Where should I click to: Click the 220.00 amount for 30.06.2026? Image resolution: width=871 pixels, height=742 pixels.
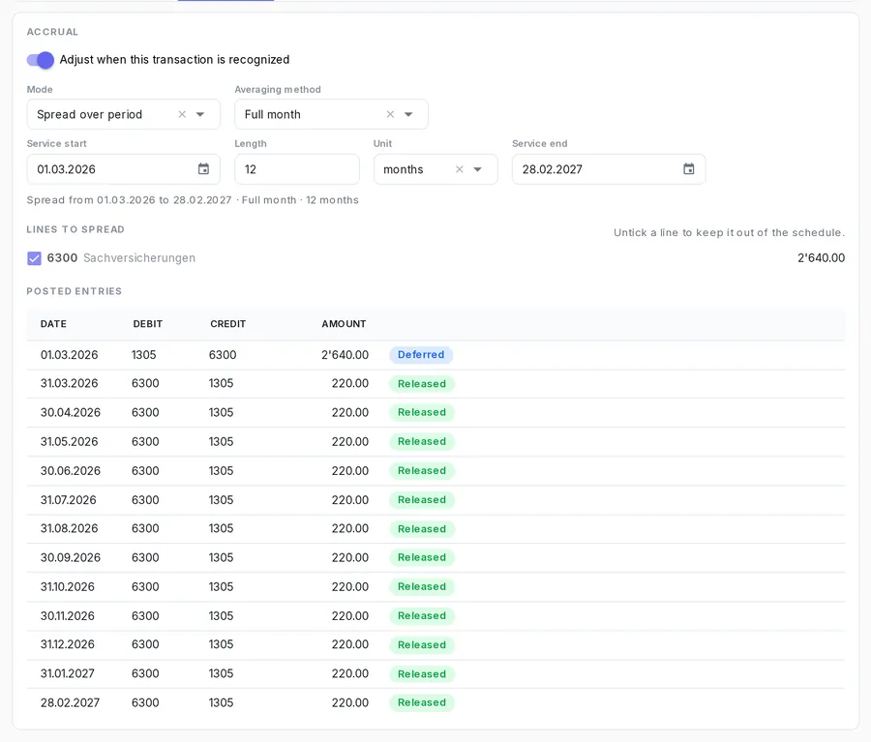(x=350, y=471)
